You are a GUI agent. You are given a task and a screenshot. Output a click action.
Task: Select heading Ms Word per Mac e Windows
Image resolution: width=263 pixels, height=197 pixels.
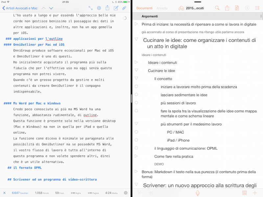(x=37, y=103)
